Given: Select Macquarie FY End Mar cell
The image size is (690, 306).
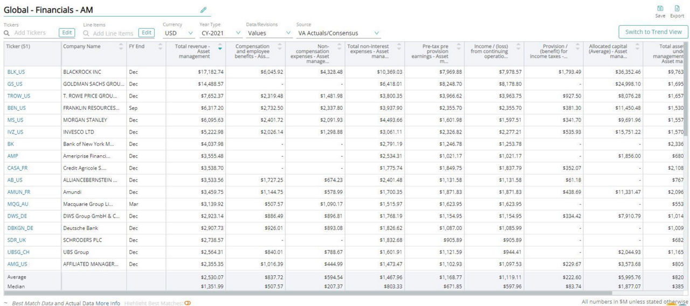Looking at the screenshot, I should 146,204.
